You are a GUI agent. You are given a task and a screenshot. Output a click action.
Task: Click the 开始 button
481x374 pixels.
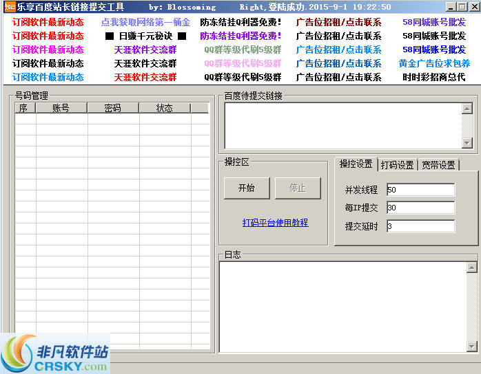[247, 188]
